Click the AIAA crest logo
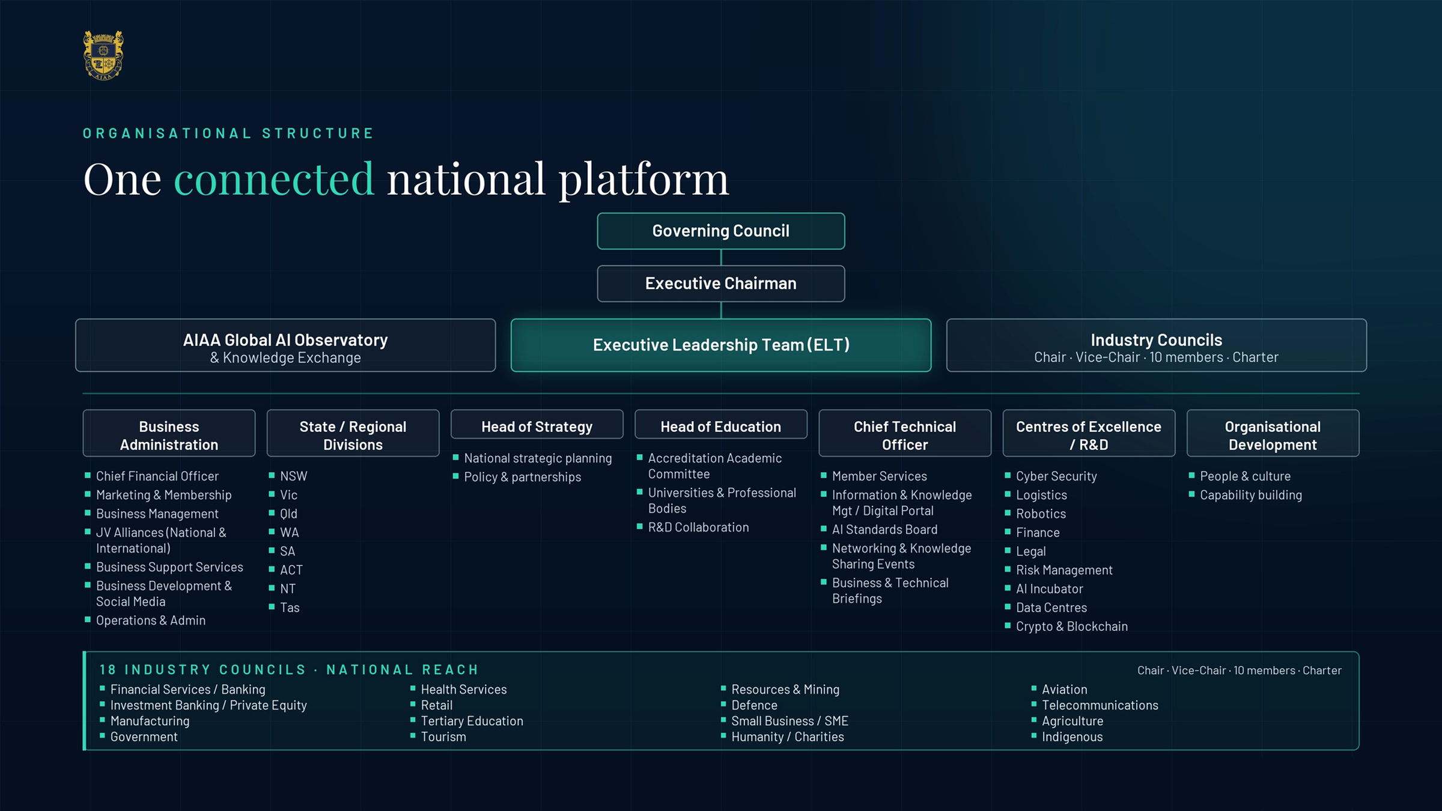 click(x=103, y=55)
